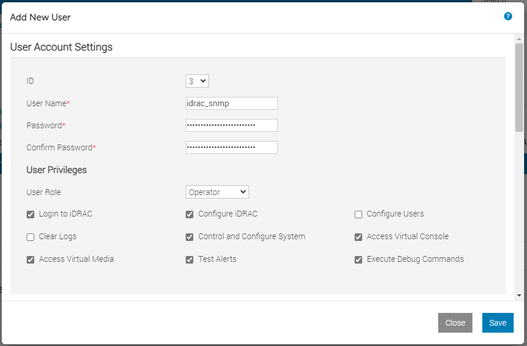Click the vertical scrollbar thumb

(x=519, y=88)
